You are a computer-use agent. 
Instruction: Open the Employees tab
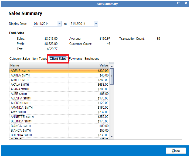click(x=92, y=59)
